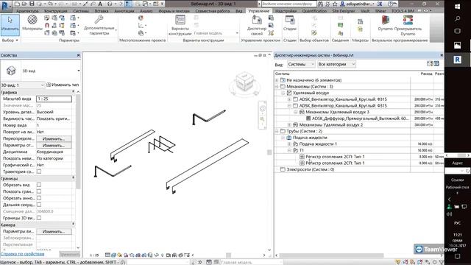Click the Text 'A' icon in quick access toolbar
This screenshot has width=471, height=265.
click(100, 4)
